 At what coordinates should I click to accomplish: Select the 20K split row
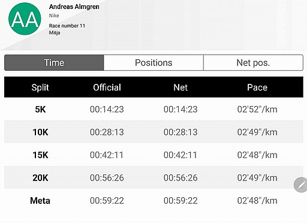(153, 177)
